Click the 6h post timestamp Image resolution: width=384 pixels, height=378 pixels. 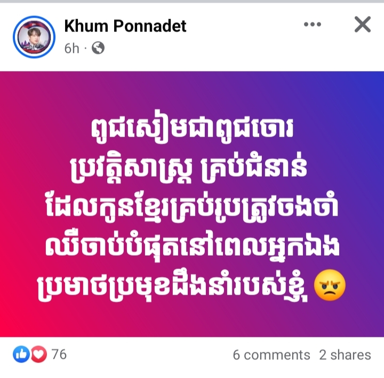[x=72, y=48]
